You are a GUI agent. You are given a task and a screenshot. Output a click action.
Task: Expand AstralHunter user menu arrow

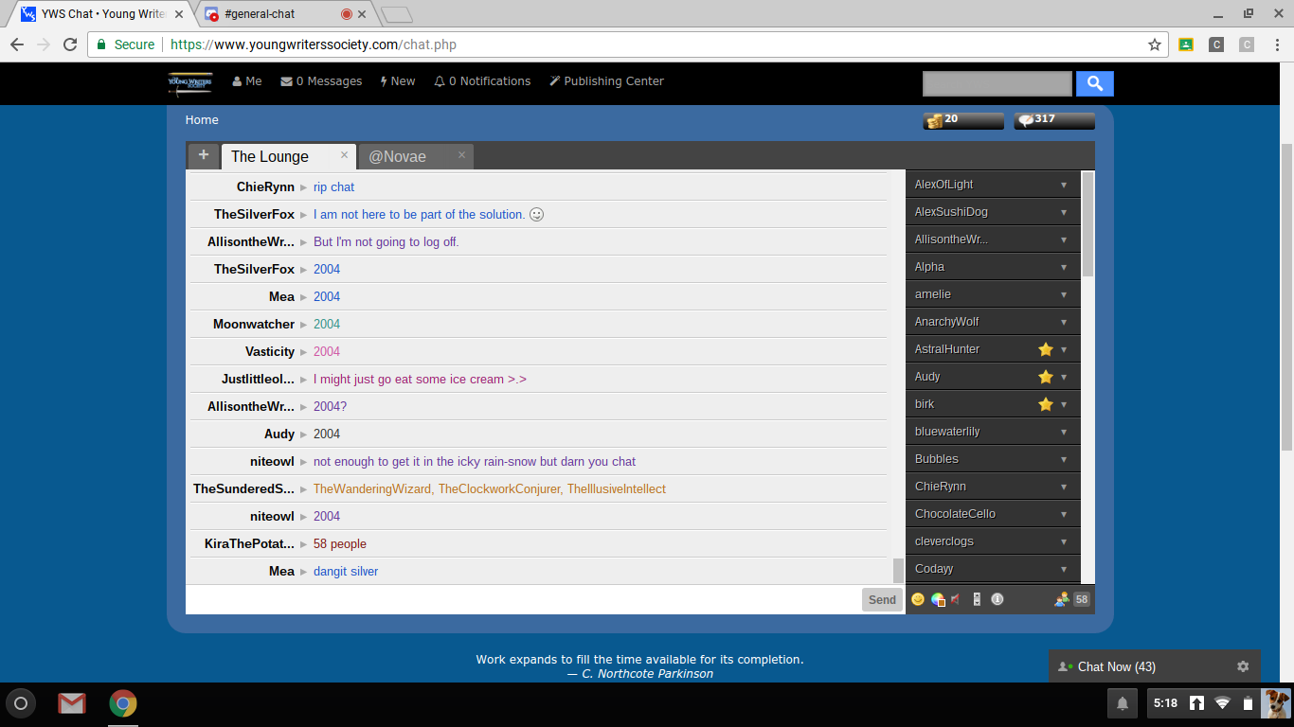(x=1064, y=349)
